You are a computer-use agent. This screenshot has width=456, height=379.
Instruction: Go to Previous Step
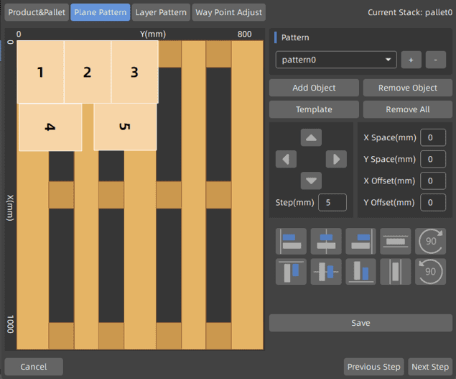(373, 367)
